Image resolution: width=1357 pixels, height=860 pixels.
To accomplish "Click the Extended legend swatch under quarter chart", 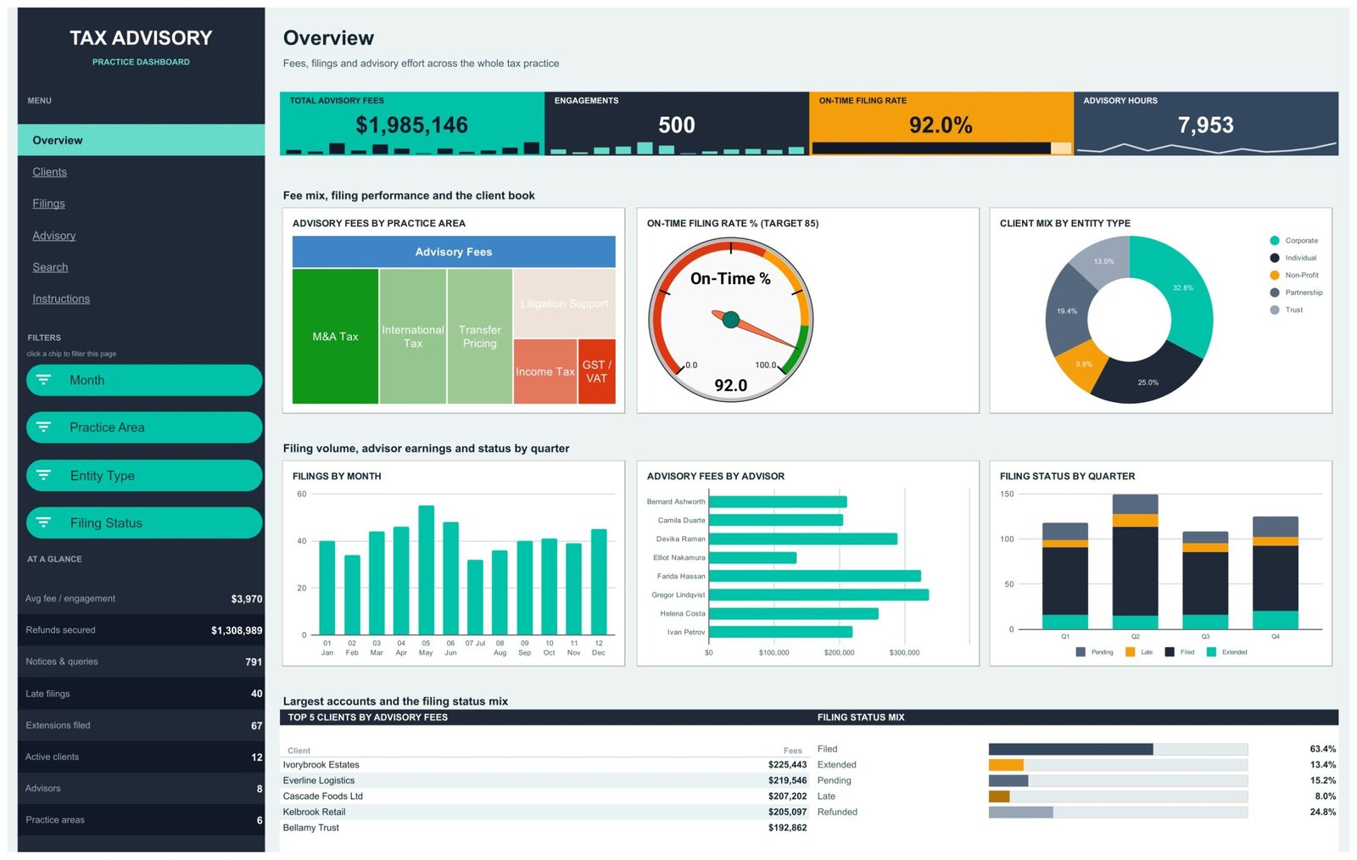I will coord(1211,652).
